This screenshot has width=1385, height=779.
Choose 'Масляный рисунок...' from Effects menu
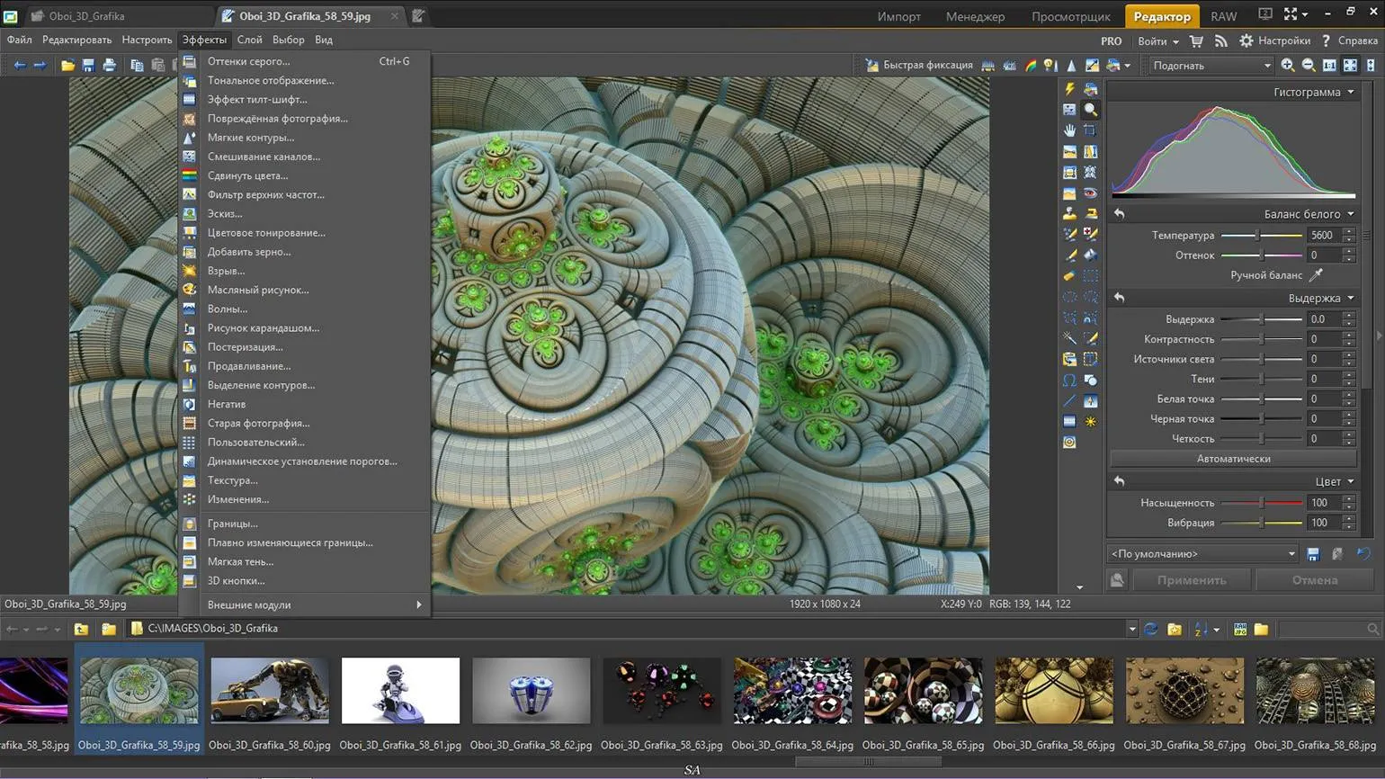258,290
